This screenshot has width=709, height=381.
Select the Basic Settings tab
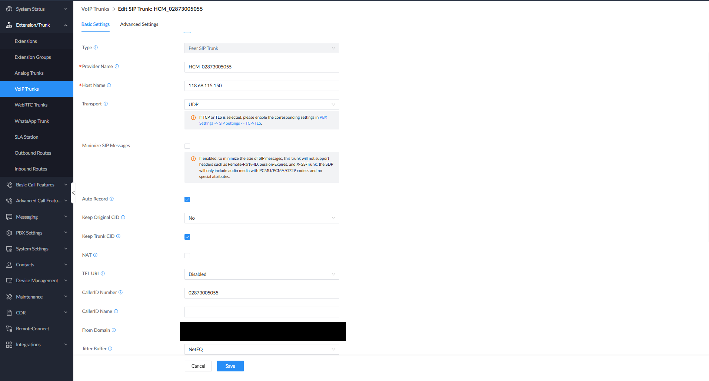pyautogui.click(x=96, y=24)
